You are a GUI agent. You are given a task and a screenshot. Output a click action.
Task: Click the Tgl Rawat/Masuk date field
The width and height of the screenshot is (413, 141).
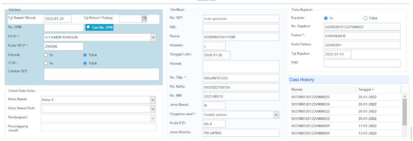point(58,19)
